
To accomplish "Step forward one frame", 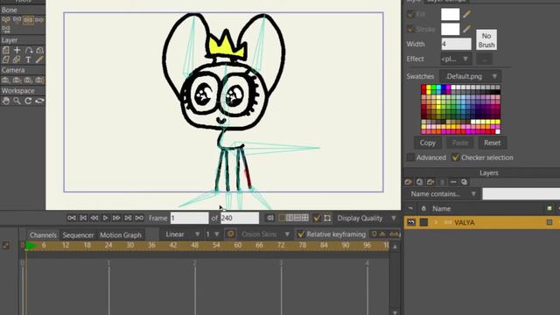I will pos(116,218).
